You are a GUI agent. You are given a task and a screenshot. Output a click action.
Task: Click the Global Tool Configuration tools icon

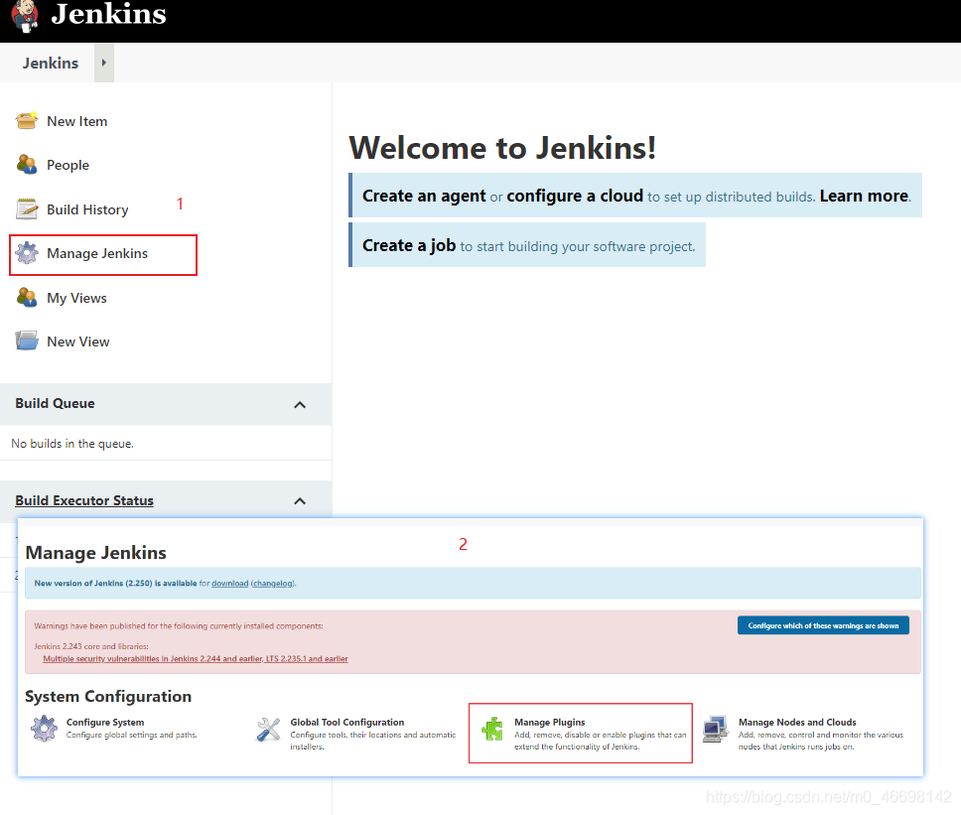(268, 729)
